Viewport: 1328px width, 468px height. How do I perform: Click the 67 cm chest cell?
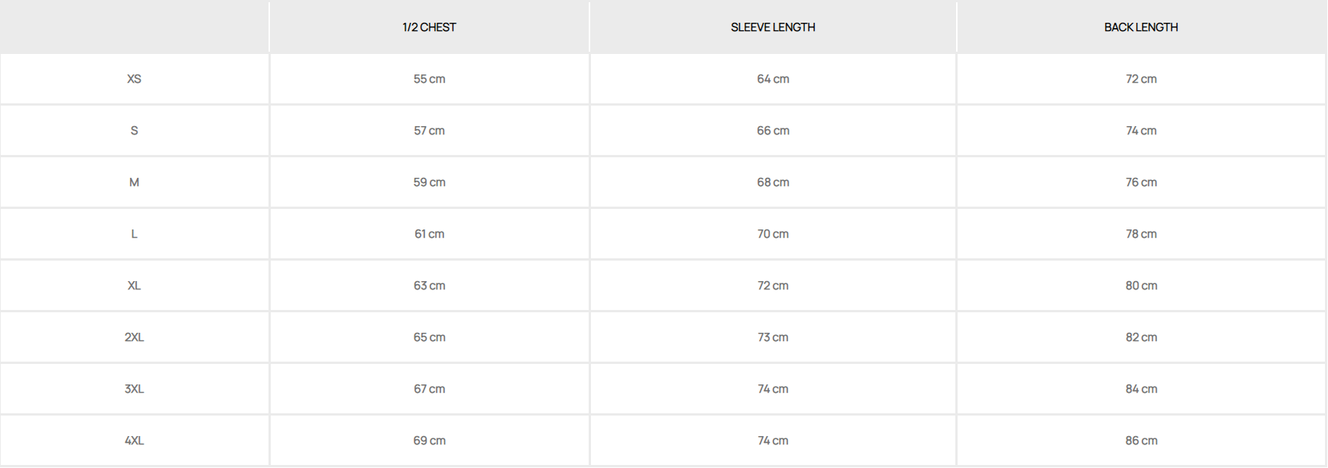click(429, 389)
